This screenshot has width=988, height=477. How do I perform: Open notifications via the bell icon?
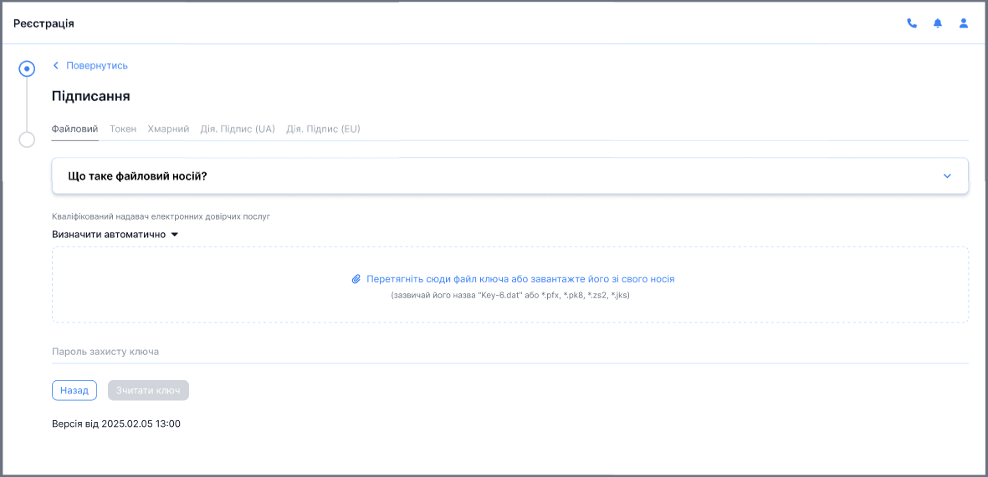click(x=938, y=23)
